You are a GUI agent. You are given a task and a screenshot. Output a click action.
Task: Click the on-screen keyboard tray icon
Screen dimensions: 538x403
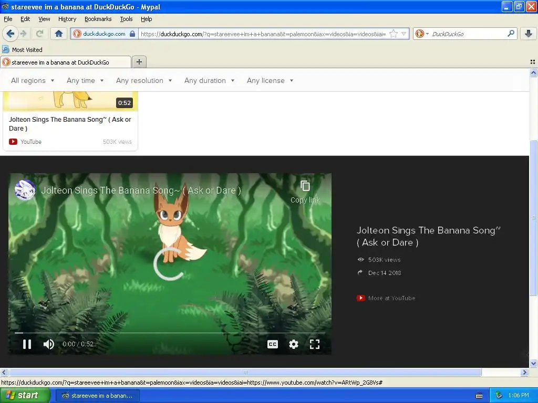click(479, 396)
